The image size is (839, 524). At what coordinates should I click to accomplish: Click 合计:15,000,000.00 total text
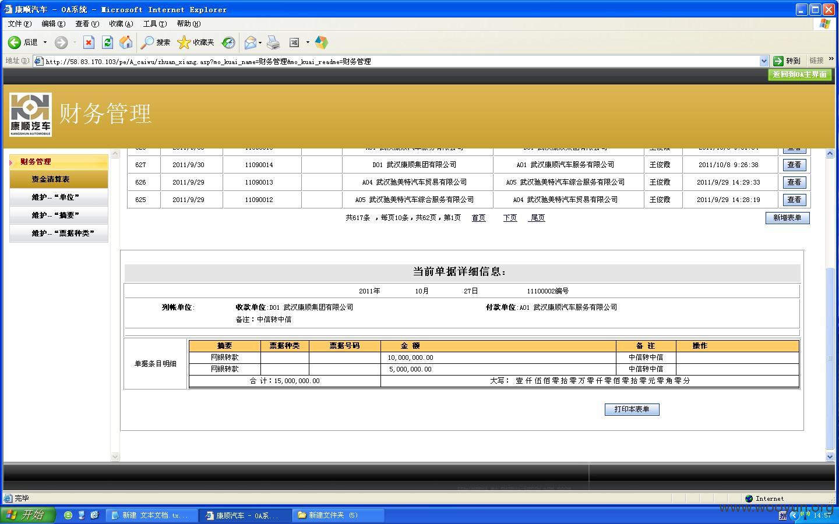284,381
